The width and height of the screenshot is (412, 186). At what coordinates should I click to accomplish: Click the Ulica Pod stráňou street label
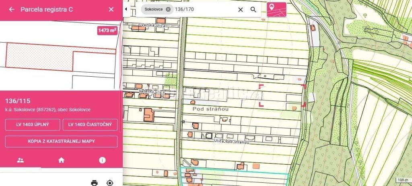coord(231,142)
